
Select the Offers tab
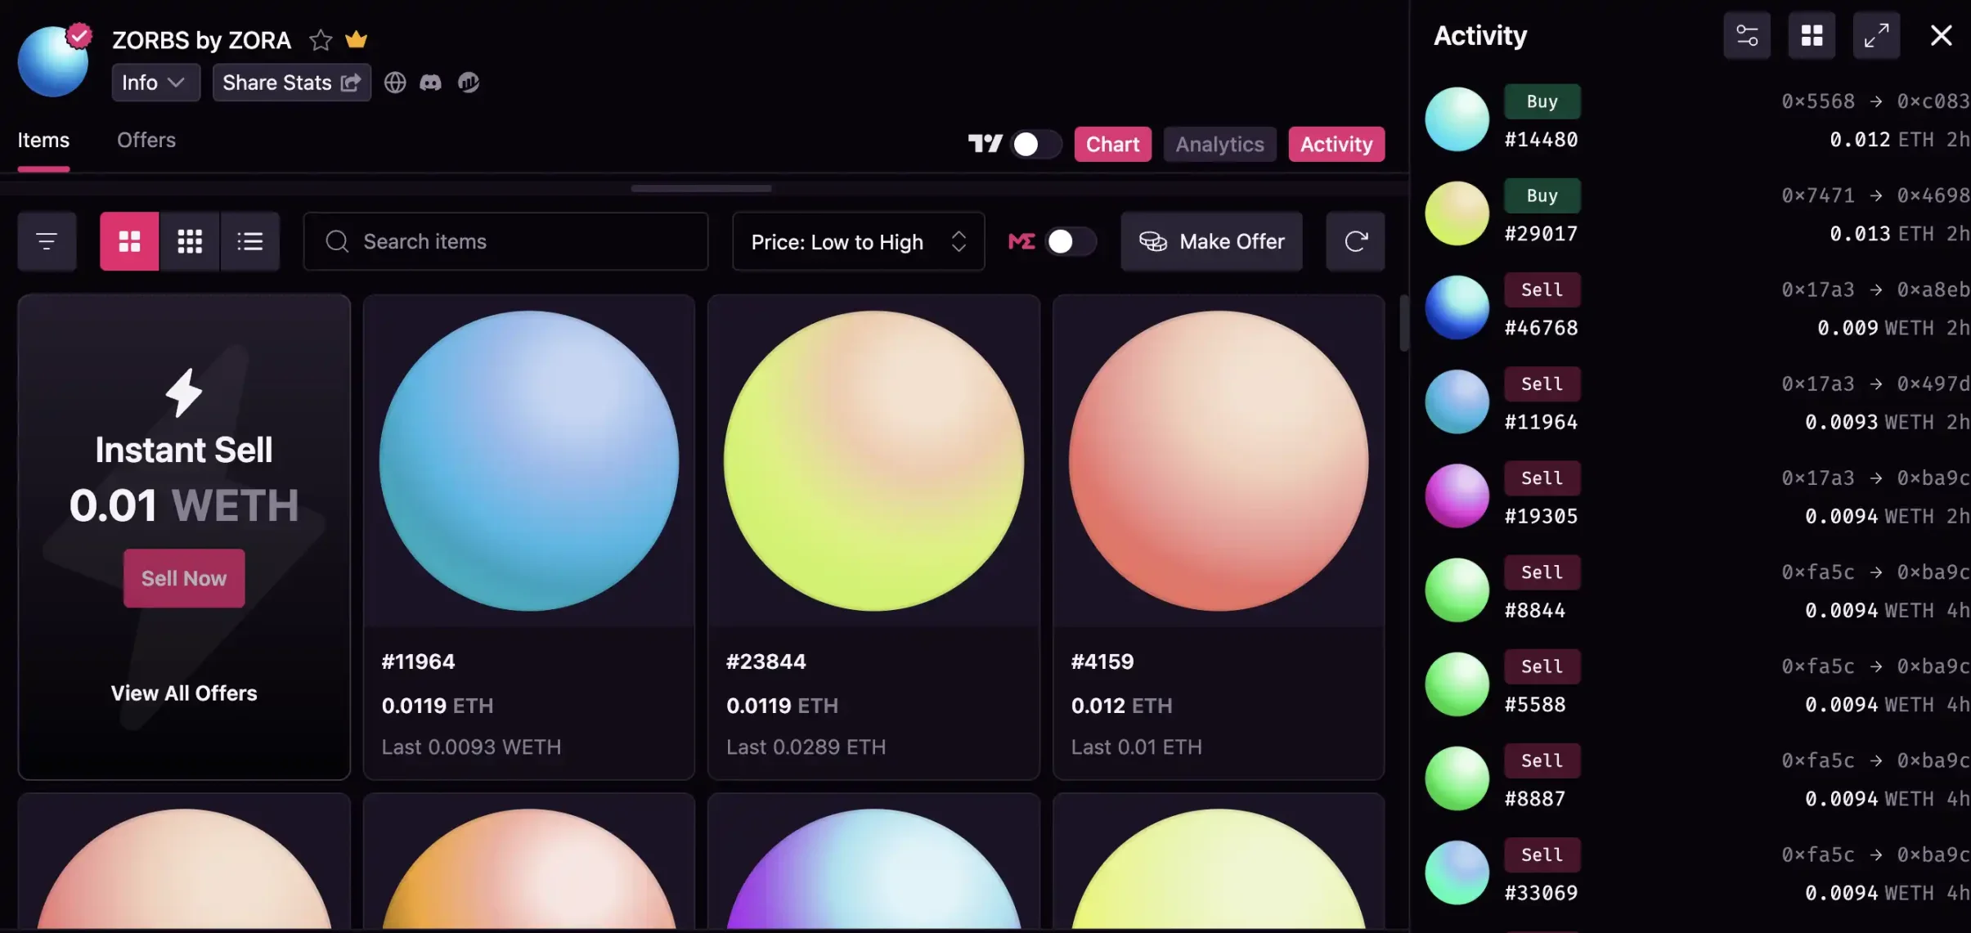(146, 141)
